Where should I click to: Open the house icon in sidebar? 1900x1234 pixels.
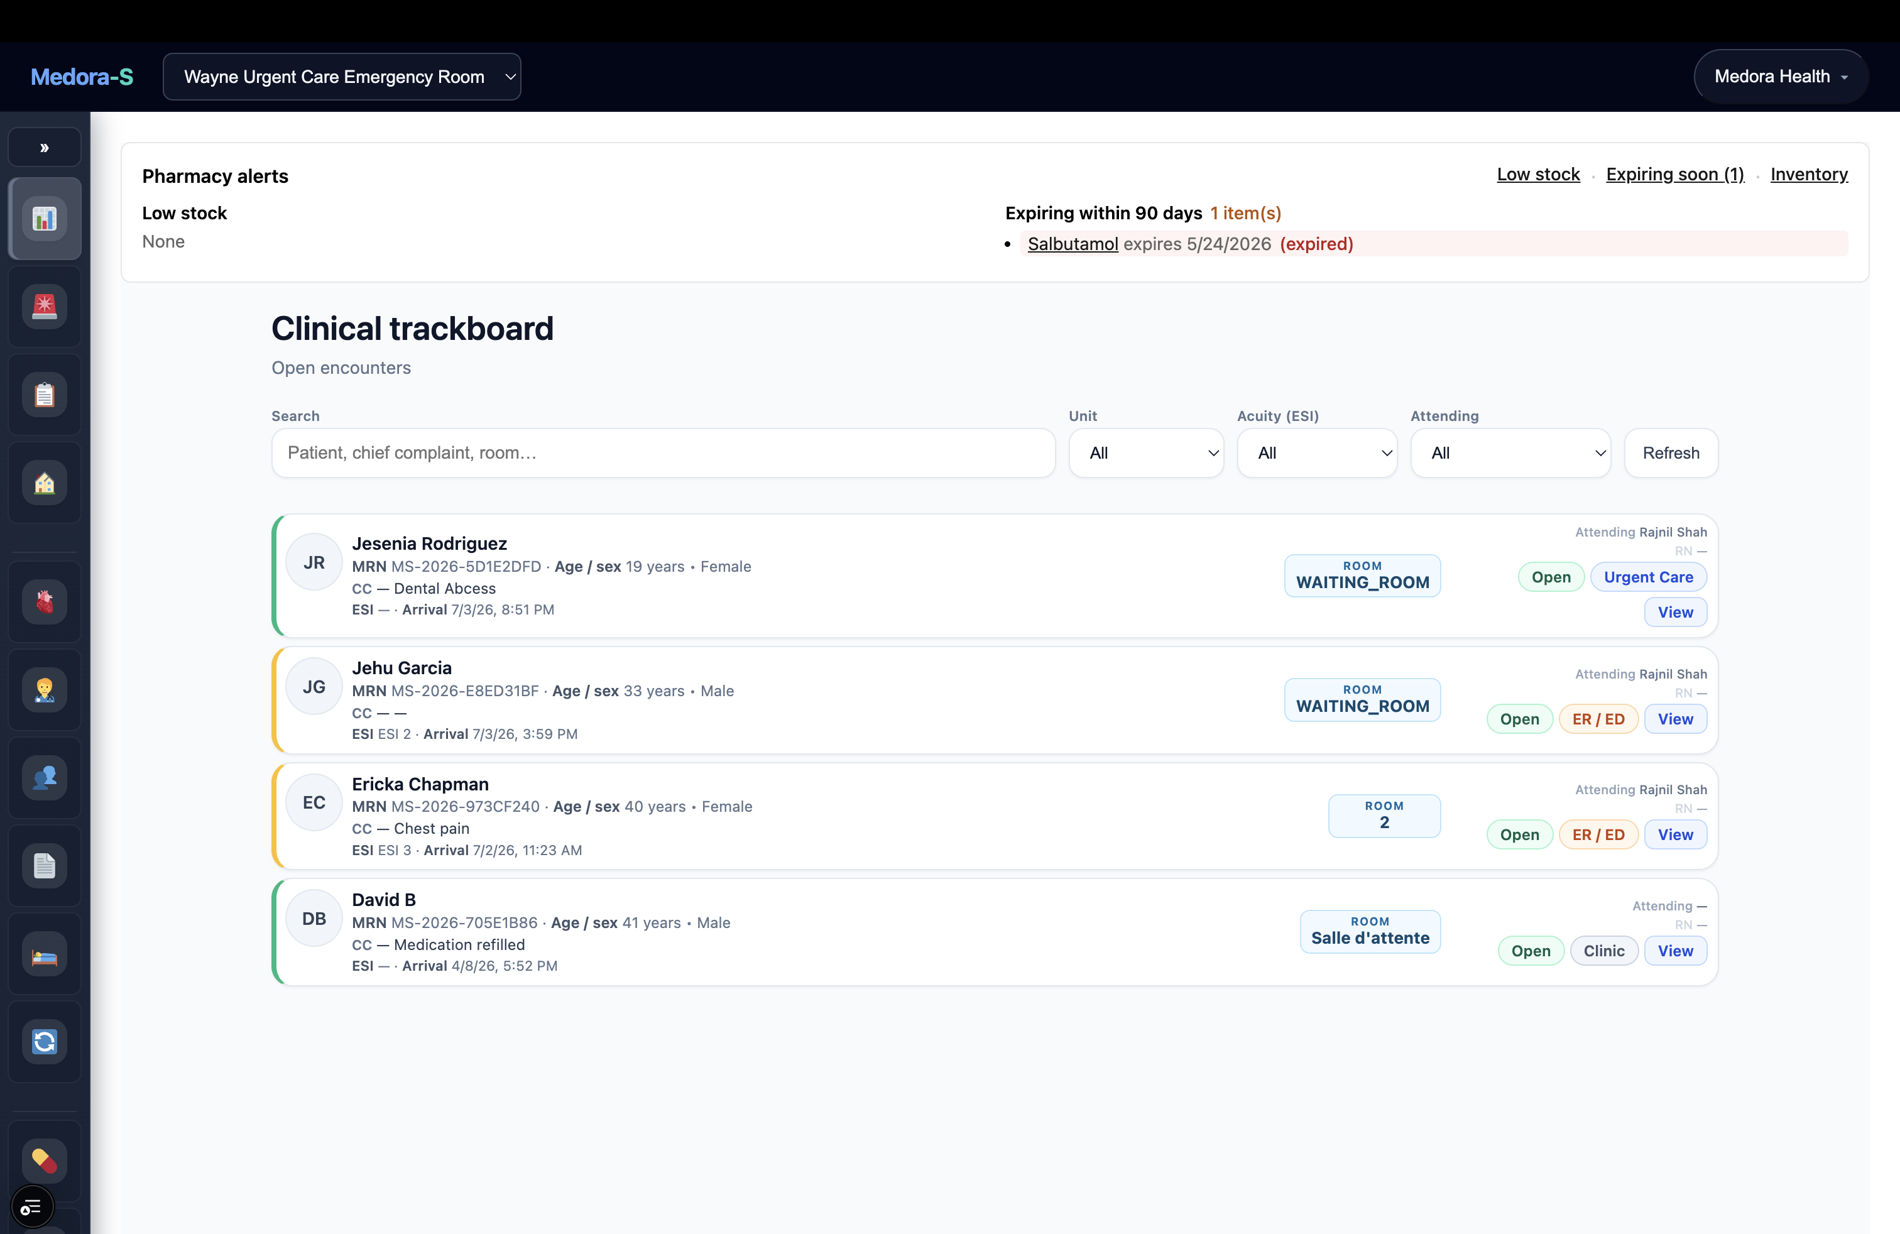[45, 482]
